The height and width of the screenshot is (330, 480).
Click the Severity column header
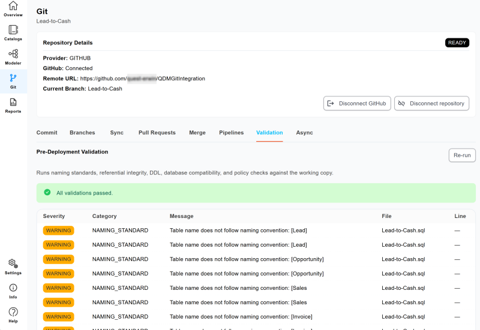tap(54, 216)
